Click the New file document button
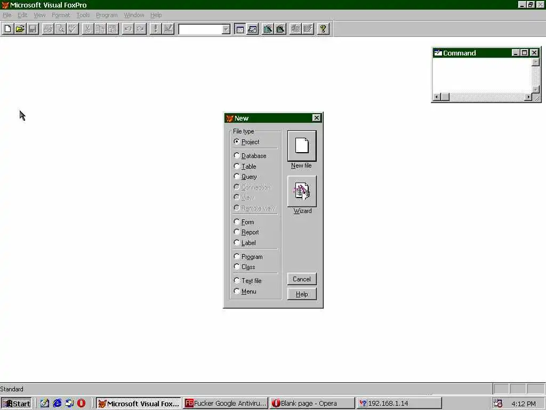The width and height of the screenshot is (546, 410). (x=302, y=146)
